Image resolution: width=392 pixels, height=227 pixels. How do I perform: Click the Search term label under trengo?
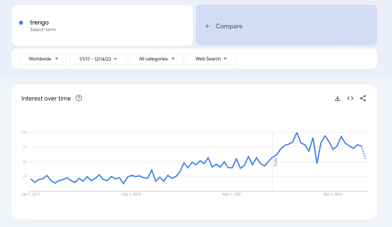[43, 30]
